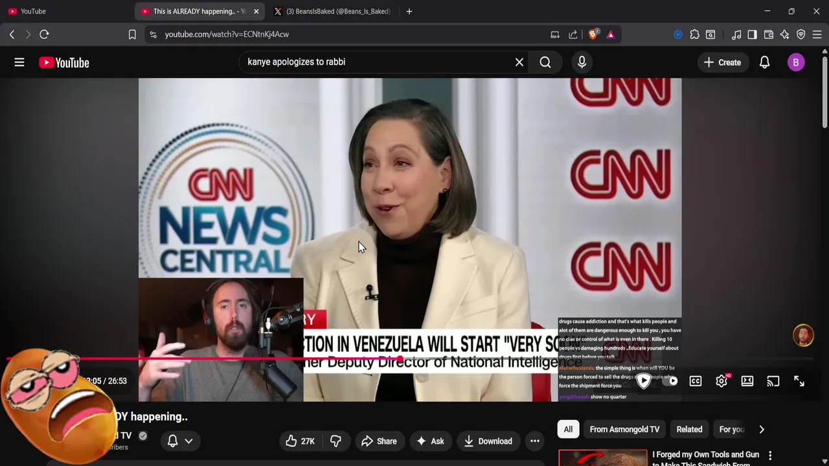Seek using red progress bar scrubber
The image size is (829, 466).
400,359
